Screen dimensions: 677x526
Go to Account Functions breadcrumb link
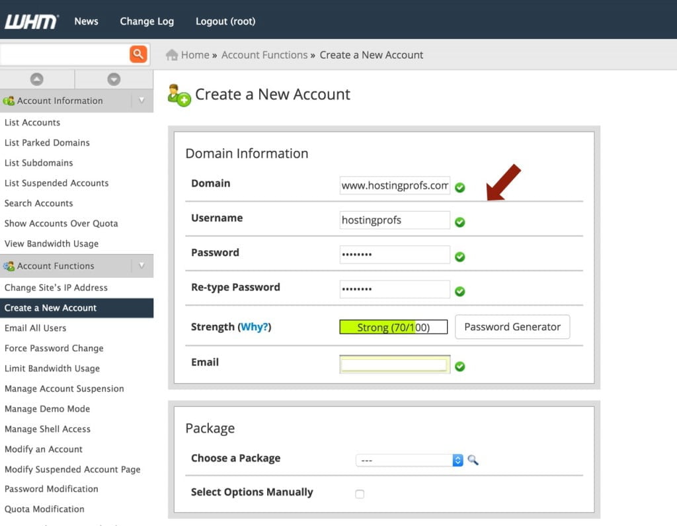coord(264,55)
